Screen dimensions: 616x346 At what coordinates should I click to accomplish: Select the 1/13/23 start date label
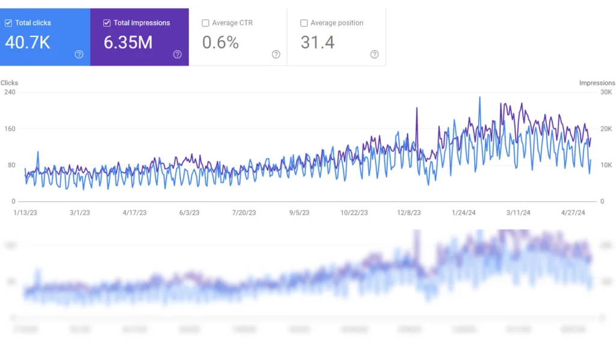[25, 213]
